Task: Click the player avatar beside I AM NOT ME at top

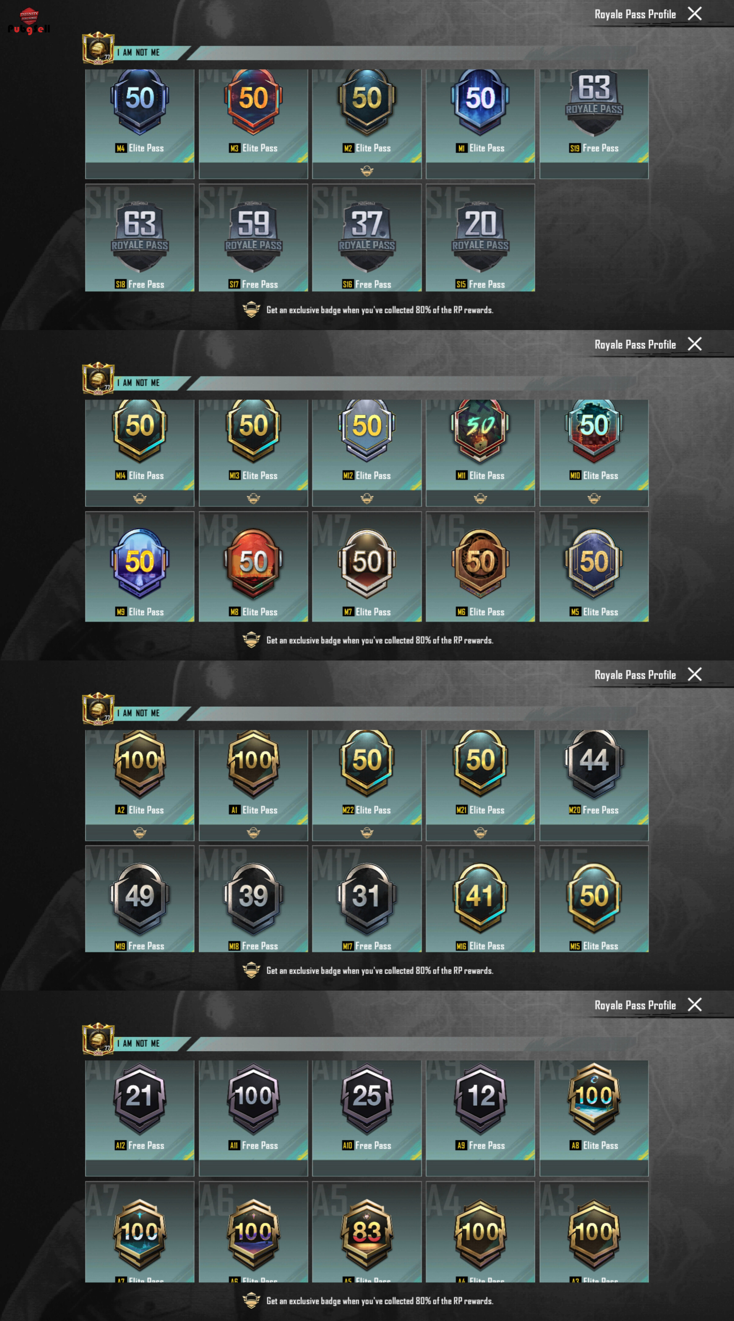Action: (x=98, y=49)
